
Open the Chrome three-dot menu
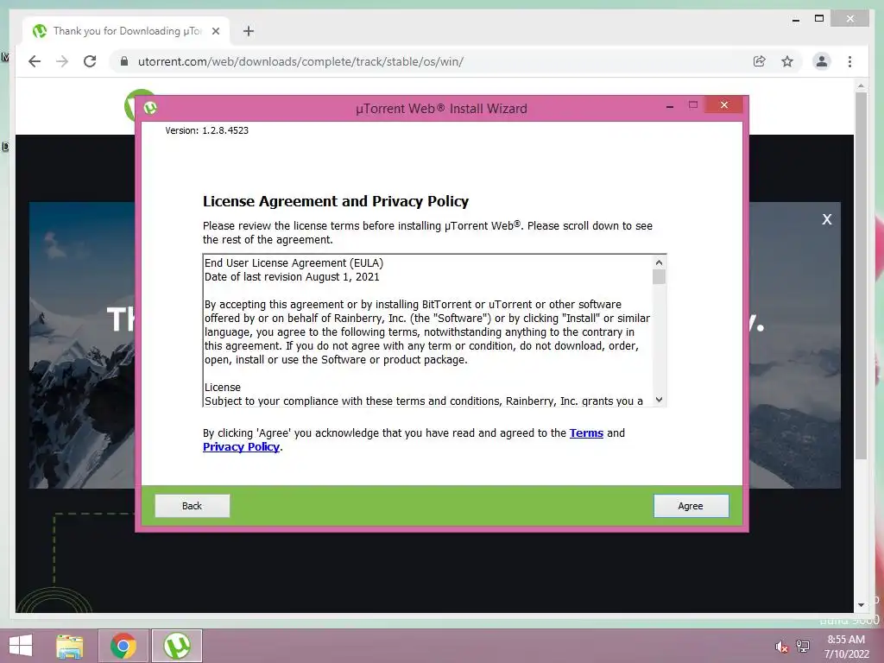[x=849, y=61]
